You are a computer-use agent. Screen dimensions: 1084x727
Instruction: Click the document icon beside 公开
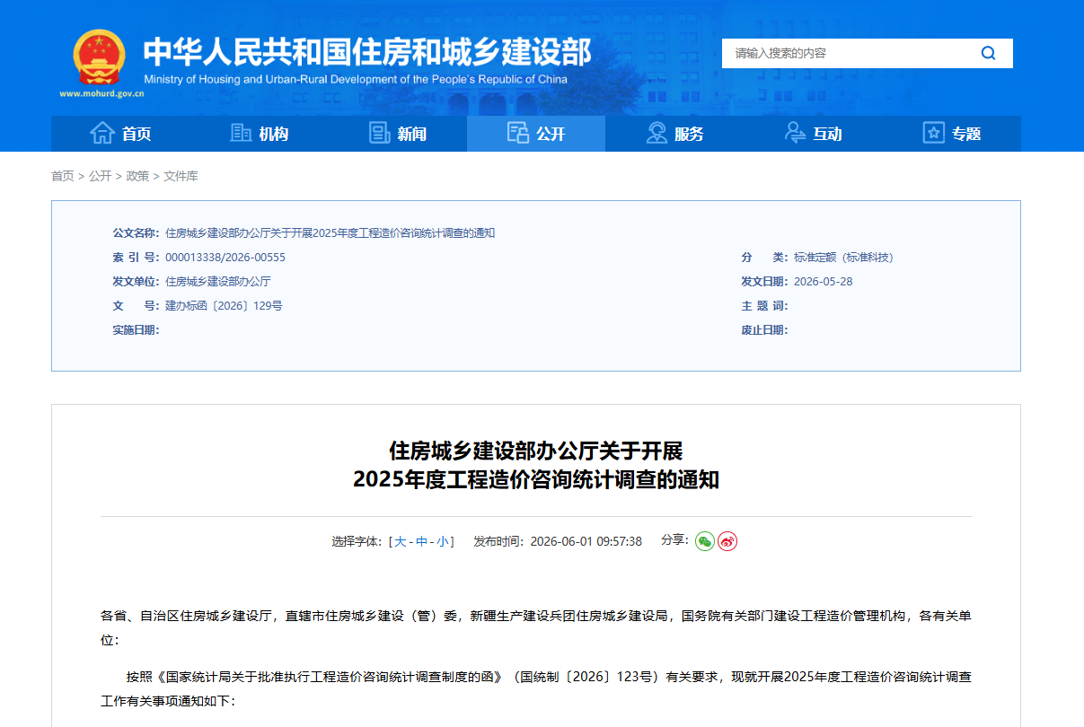517,133
